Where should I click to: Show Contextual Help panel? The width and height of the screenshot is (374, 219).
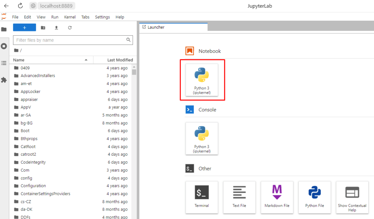[352, 197]
